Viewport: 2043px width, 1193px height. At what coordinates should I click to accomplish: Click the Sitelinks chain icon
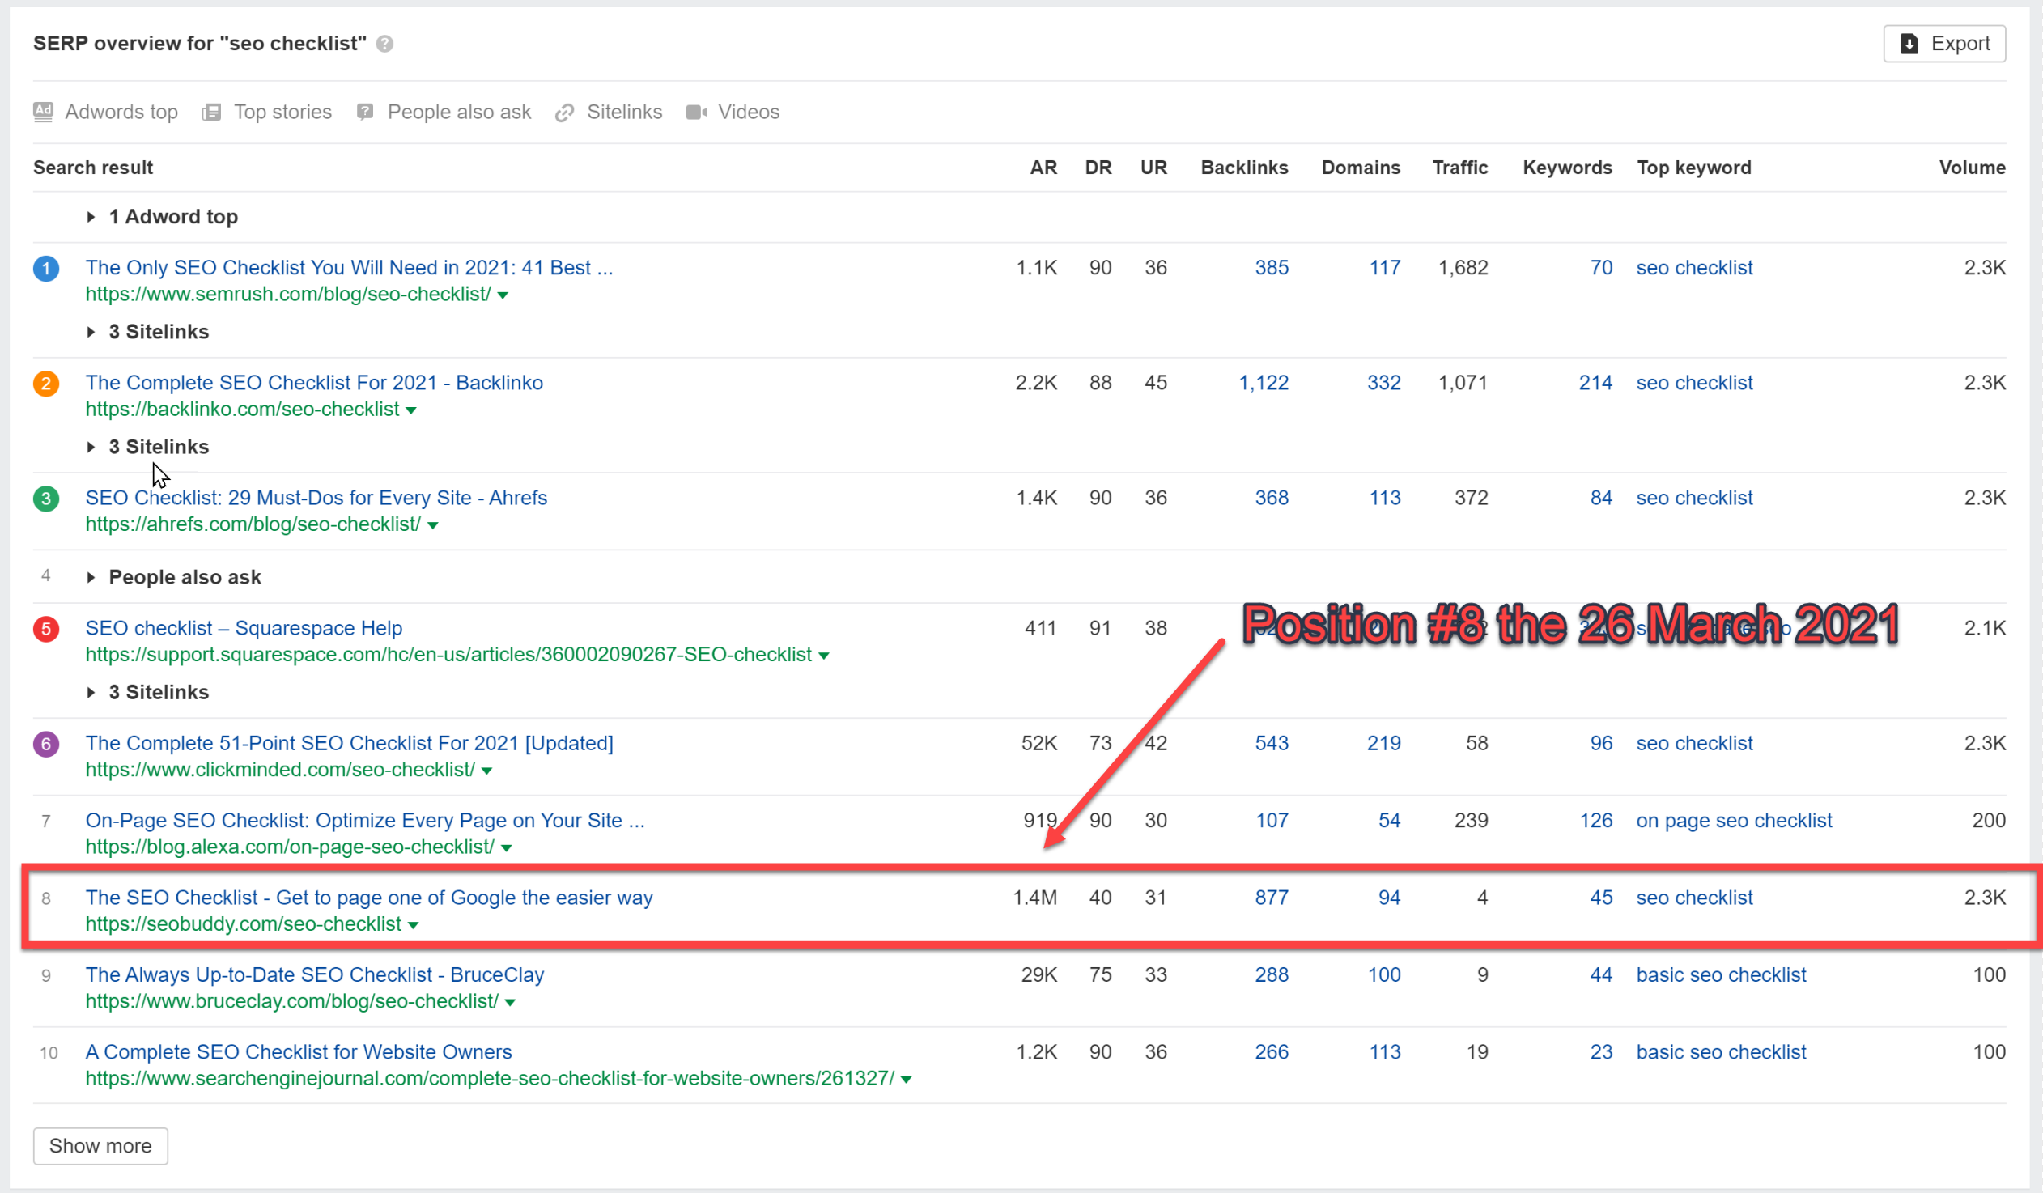[564, 112]
